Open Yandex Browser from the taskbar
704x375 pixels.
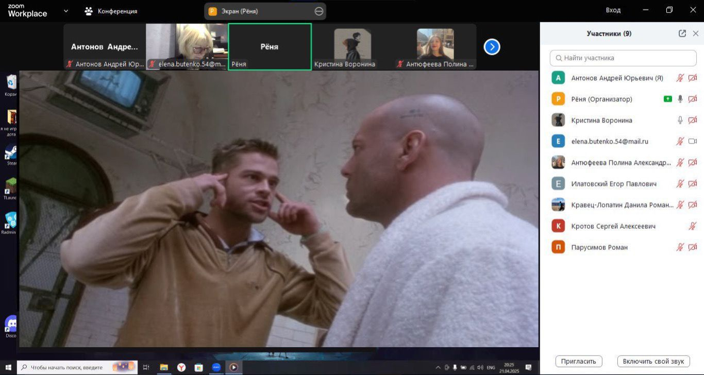point(181,367)
